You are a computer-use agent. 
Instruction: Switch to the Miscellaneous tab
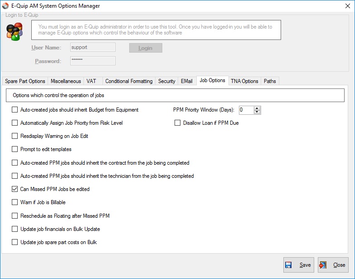66,81
